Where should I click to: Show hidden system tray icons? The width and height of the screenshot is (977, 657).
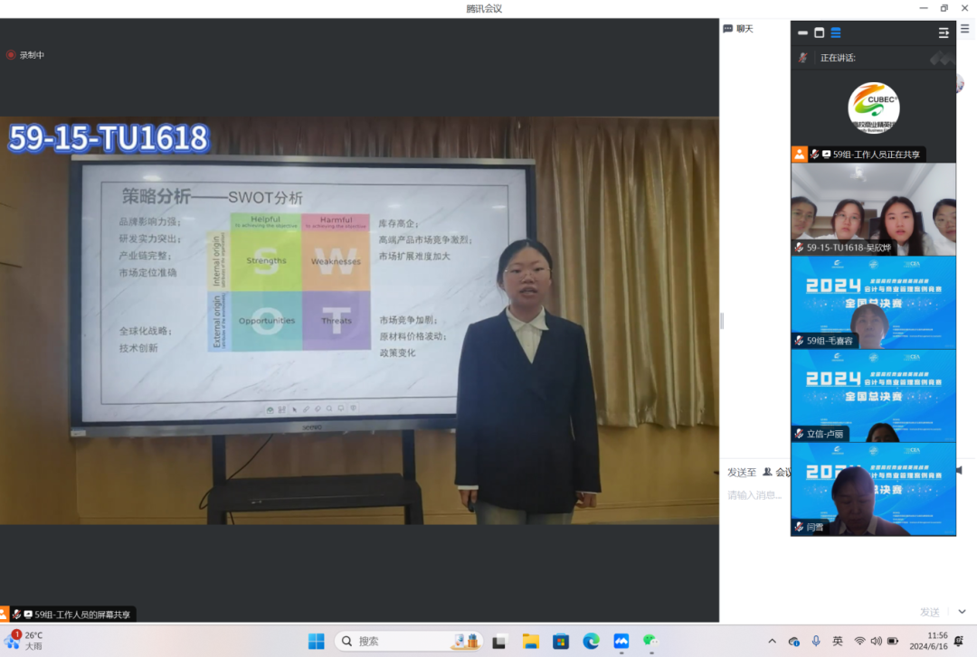(x=772, y=641)
